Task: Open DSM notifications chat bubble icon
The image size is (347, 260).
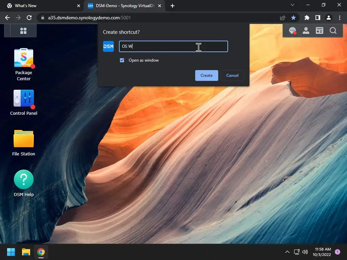Action: pyautogui.click(x=292, y=30)
